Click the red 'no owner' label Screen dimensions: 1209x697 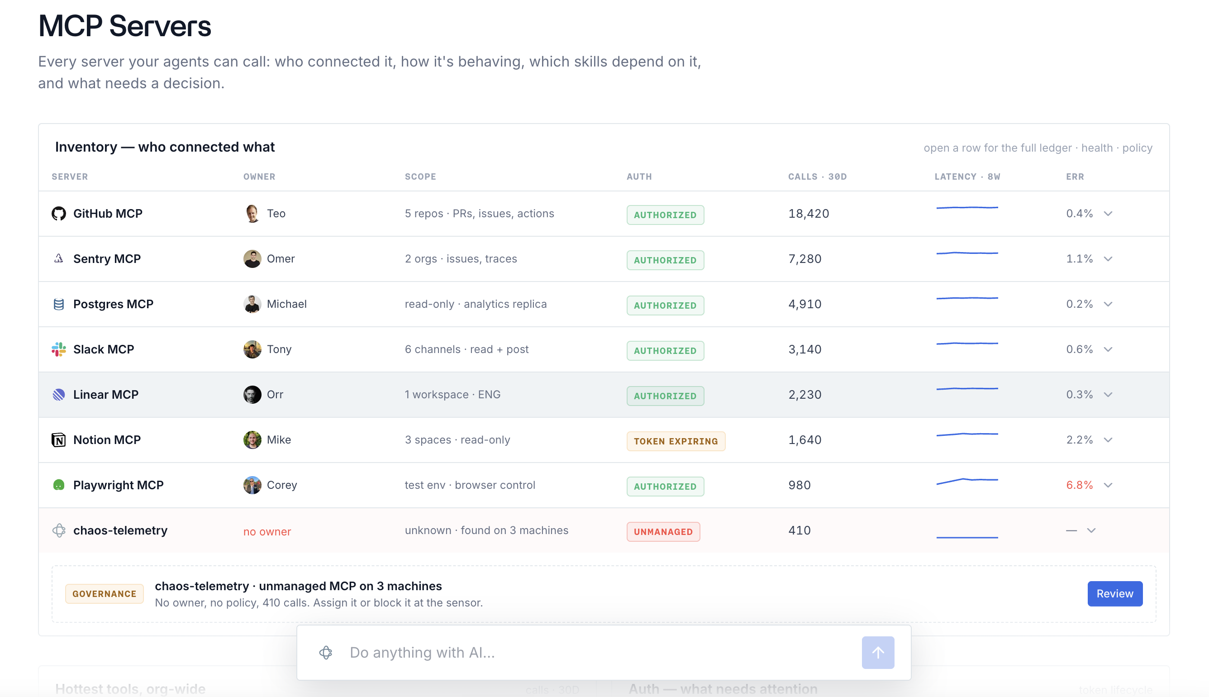267,531
